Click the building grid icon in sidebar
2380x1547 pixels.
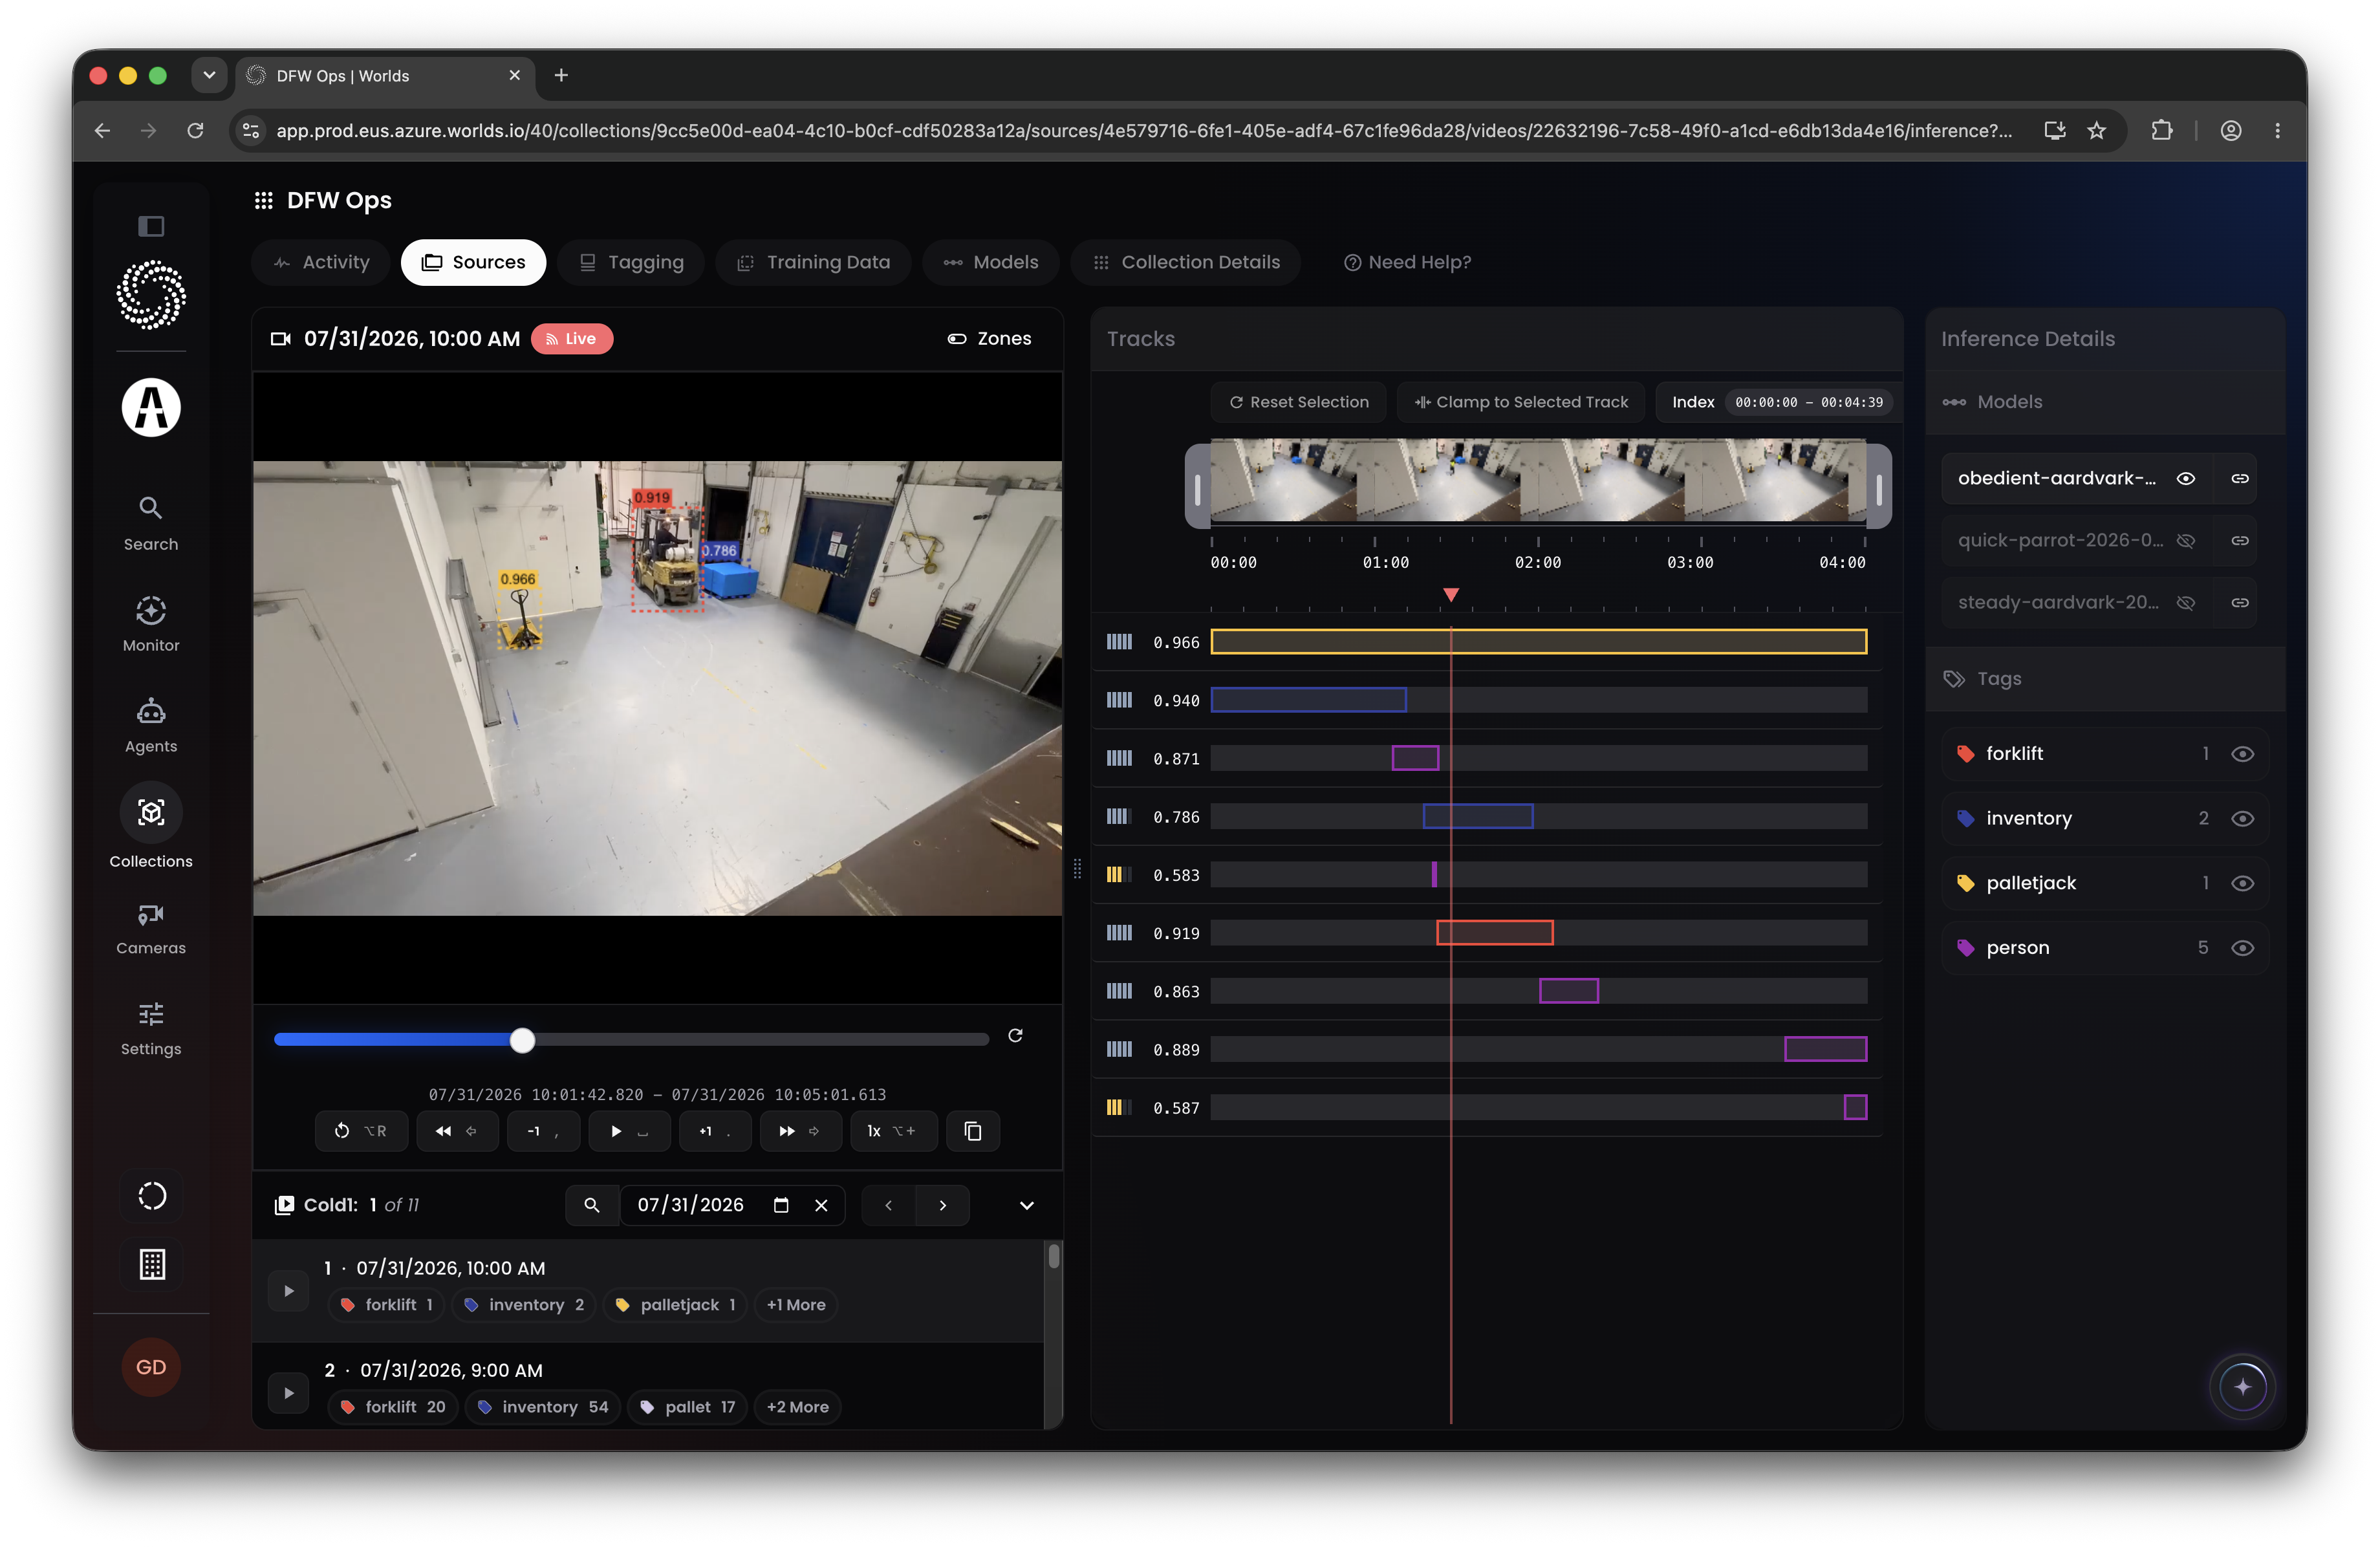click(x=151, y=1264)
